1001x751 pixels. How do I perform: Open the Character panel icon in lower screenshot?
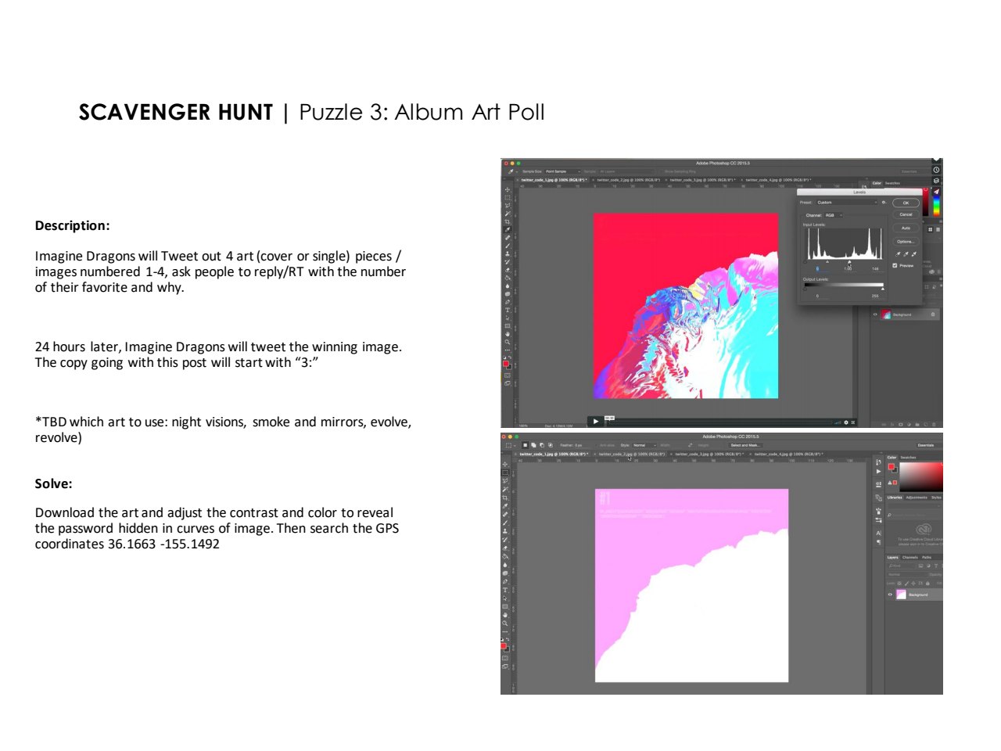tap(879, 533)
